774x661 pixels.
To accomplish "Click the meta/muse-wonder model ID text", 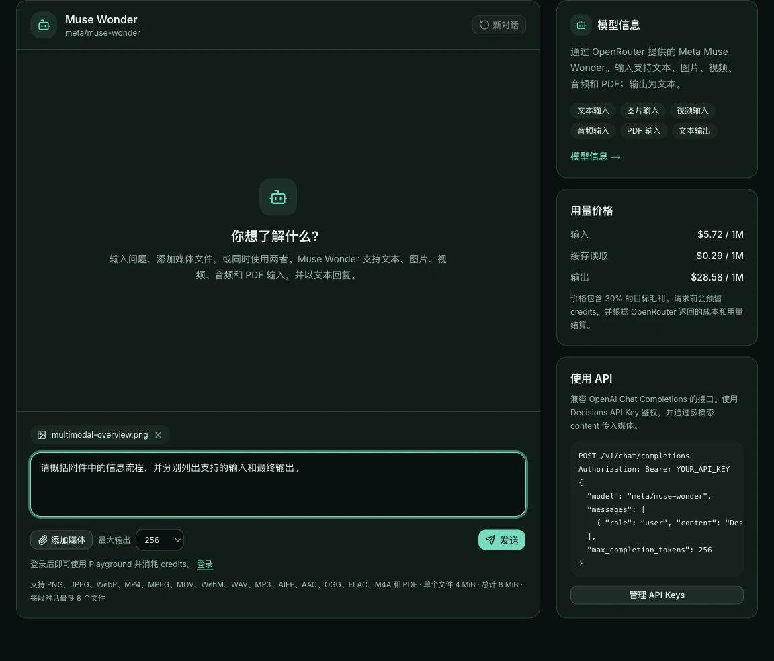I will click(x=103, y=33).
